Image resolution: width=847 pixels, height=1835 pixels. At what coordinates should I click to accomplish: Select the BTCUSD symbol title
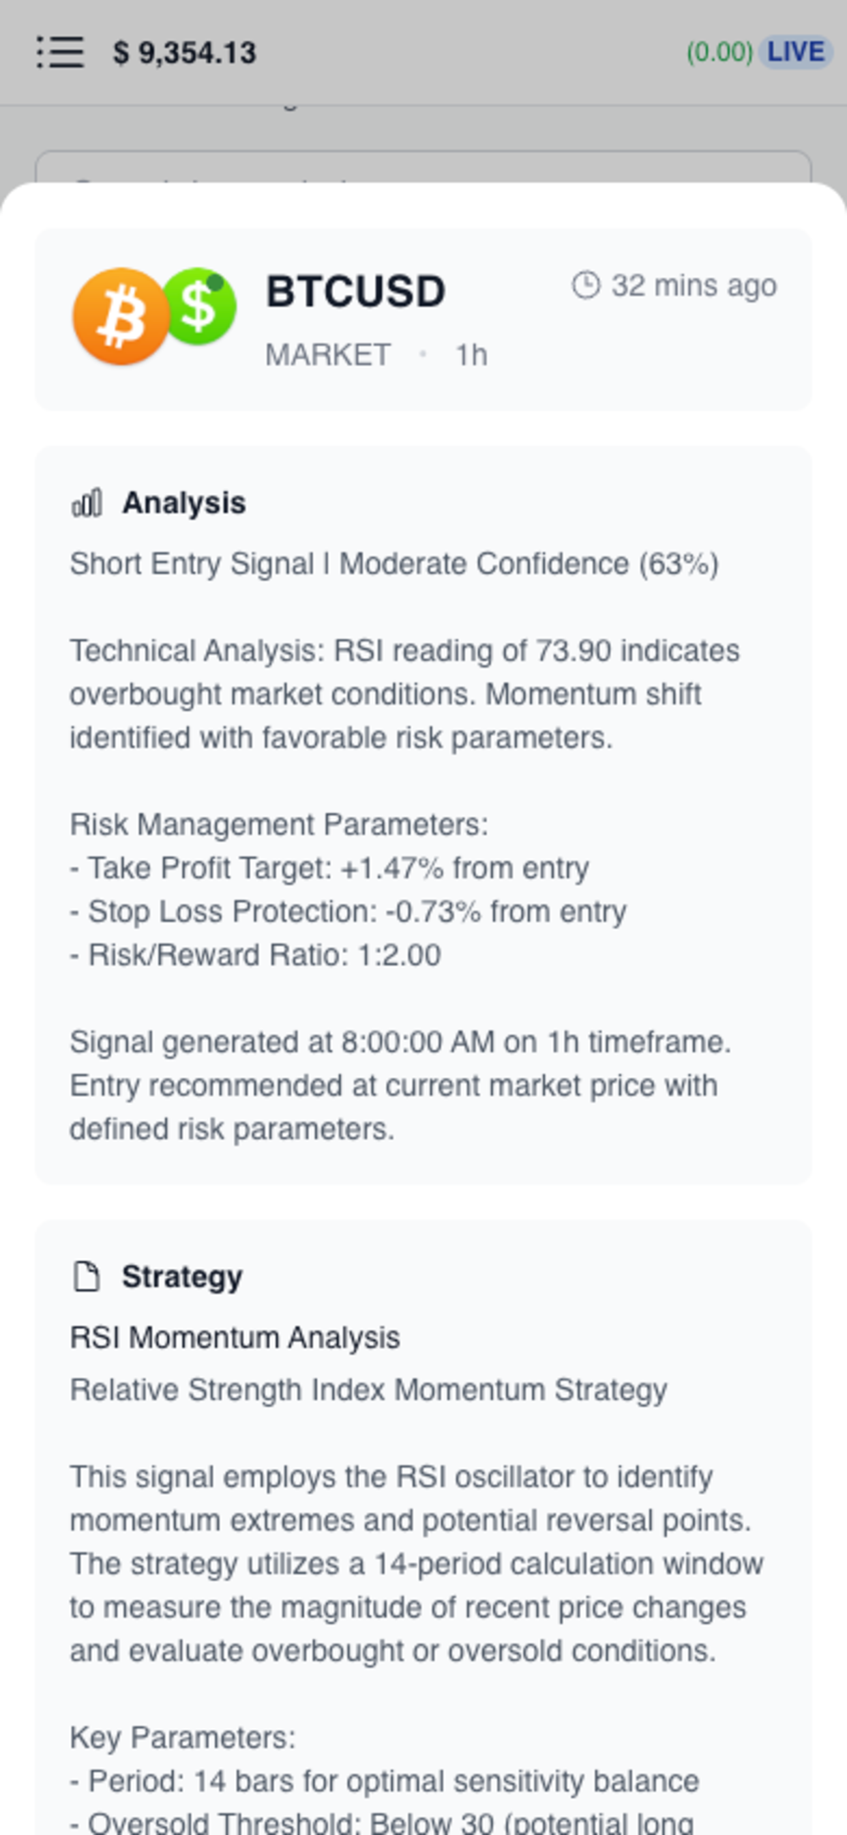356,291
